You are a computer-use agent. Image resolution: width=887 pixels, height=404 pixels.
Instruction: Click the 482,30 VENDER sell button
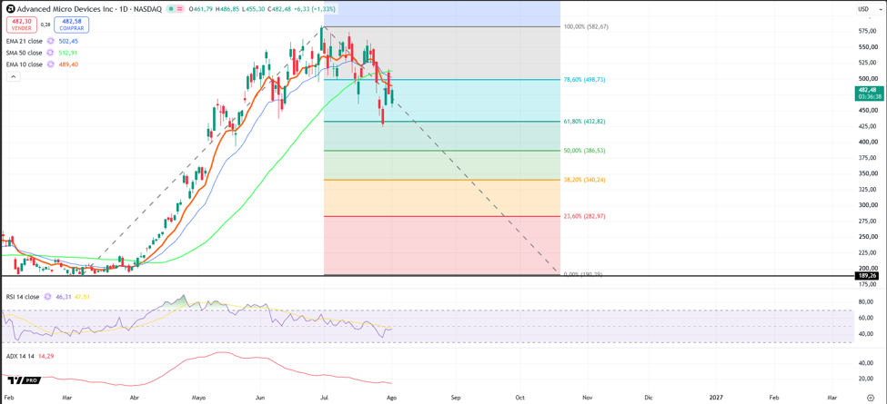[x=22, y=25]
